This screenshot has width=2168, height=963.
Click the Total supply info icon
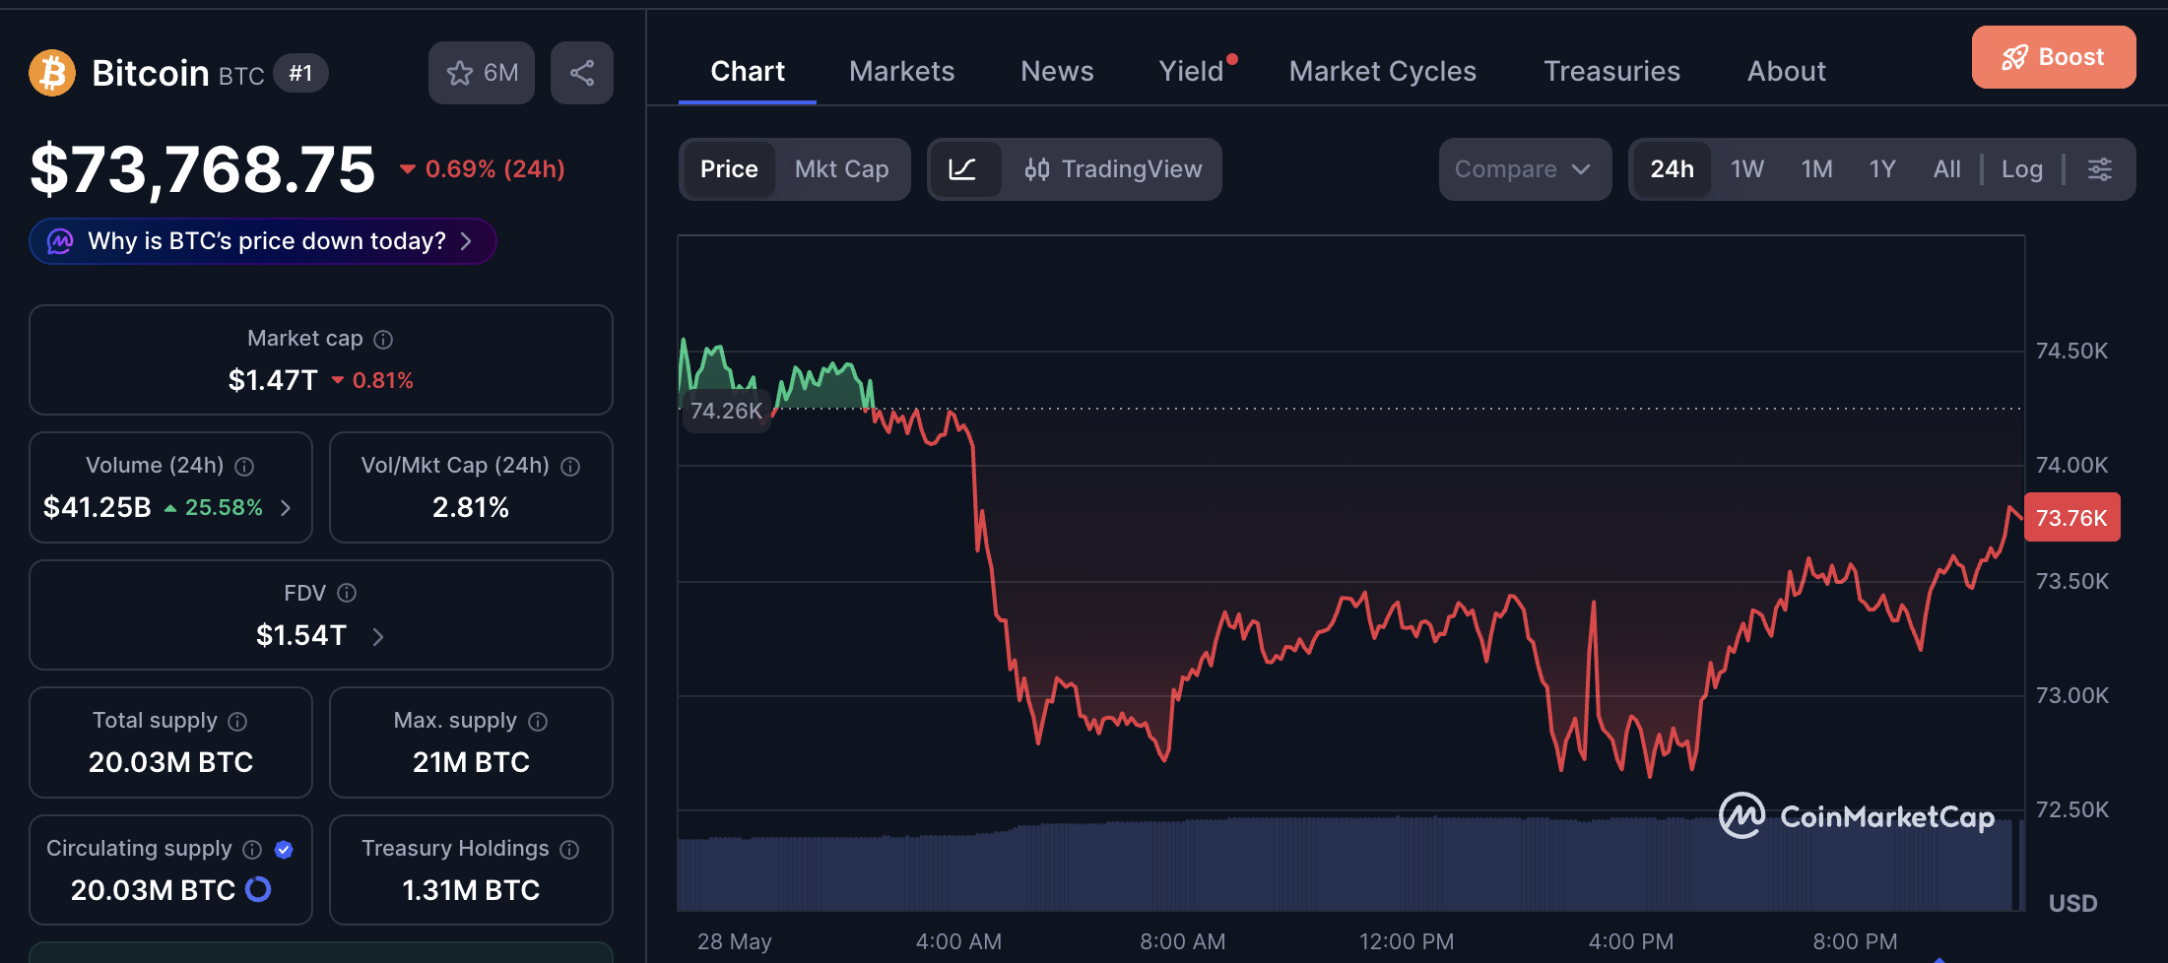tap(237, 722)
